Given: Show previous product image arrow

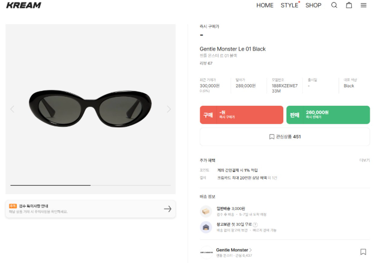Looking at the screenshot, I should tap(12, 109).
